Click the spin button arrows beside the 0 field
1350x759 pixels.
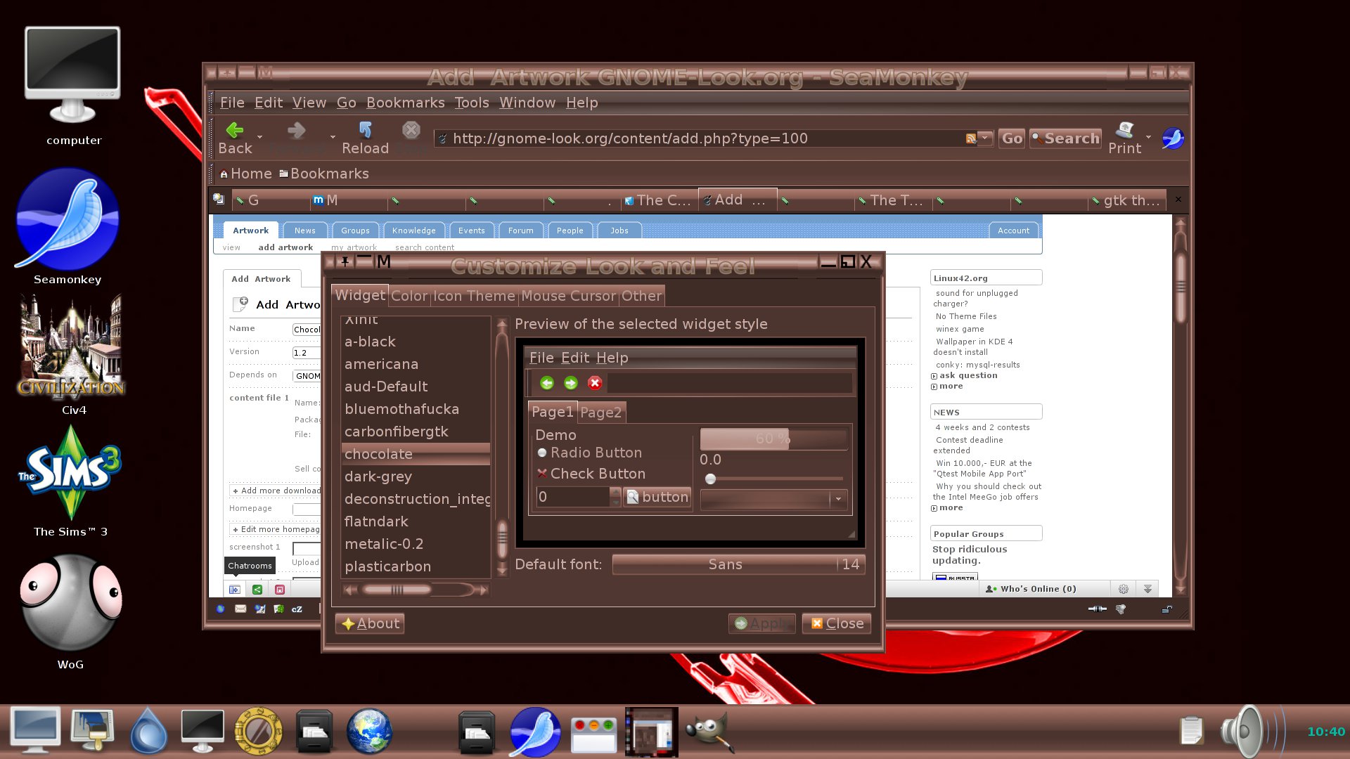(x=615, y=497)
